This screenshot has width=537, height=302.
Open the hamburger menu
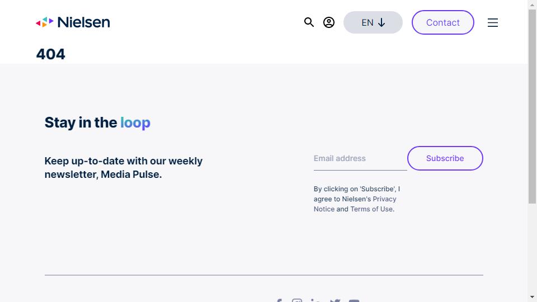[493, 22]
